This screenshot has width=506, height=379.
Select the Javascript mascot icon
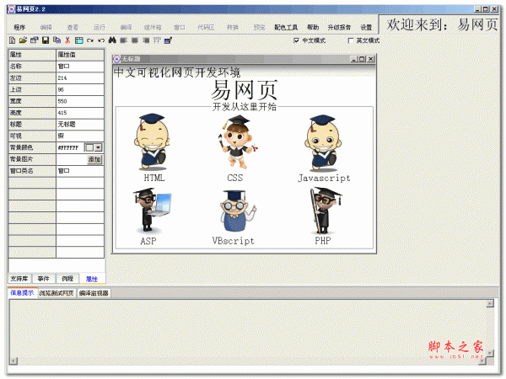[x=323, y=141]
